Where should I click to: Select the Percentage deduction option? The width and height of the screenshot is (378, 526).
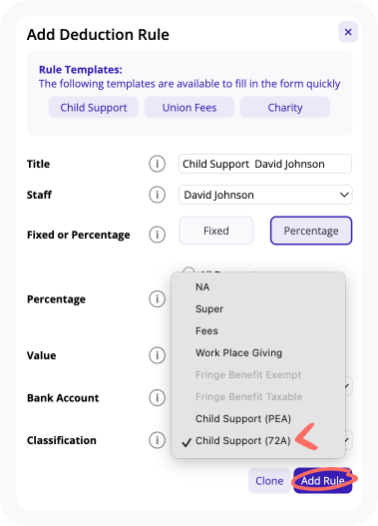(x=311, y=231)
